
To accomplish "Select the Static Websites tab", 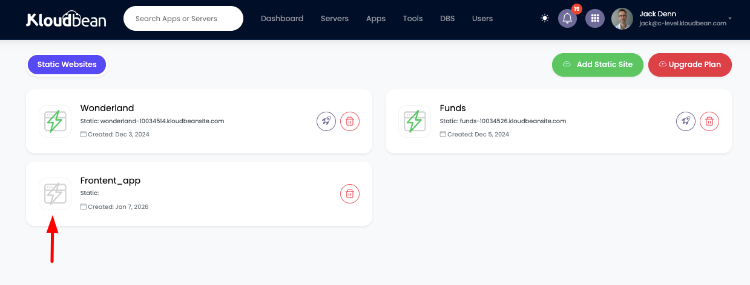I will tap(67, 65).
